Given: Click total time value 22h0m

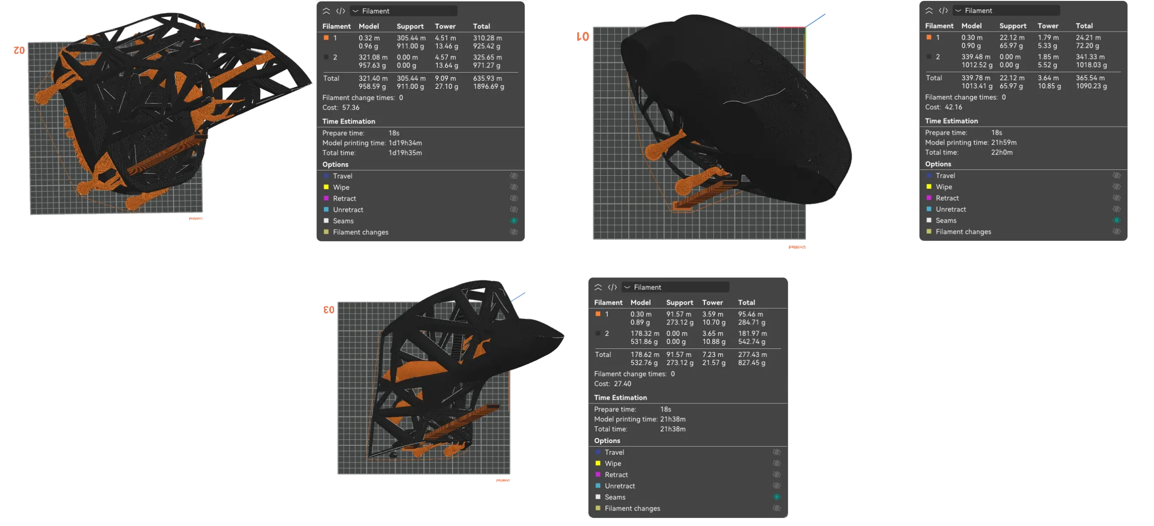Looking at the screenshot, I should (1002, 152).
